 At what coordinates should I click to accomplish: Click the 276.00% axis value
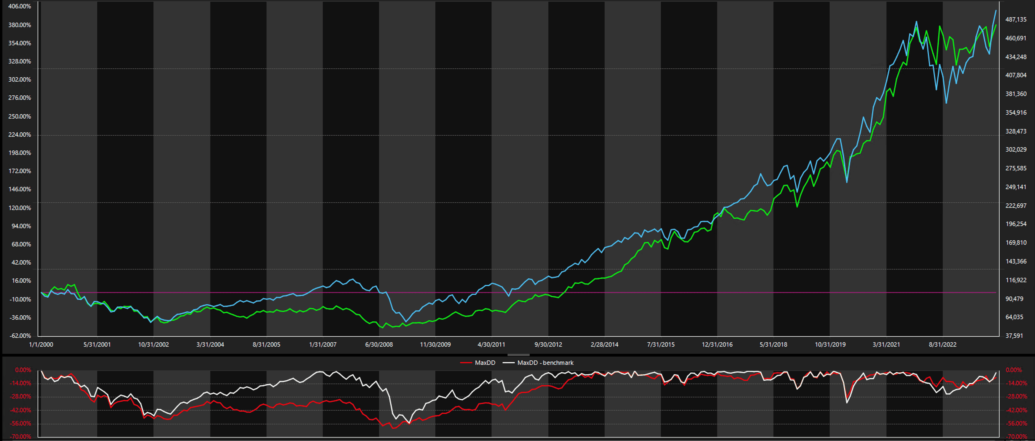[x=20, y=98]
